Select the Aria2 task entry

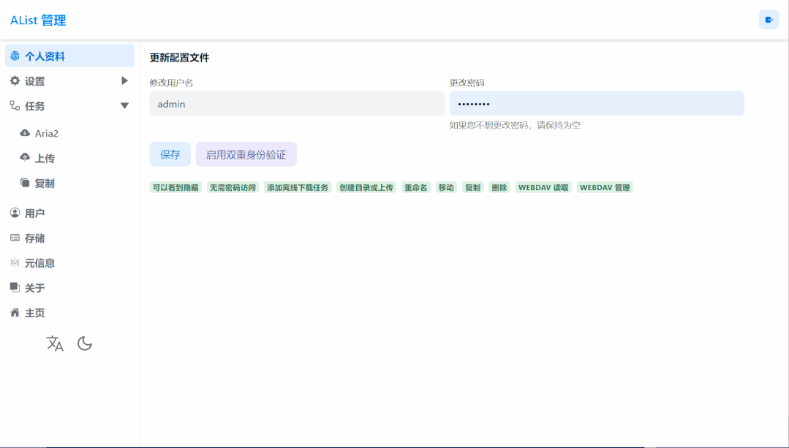[x=75, y=133]
